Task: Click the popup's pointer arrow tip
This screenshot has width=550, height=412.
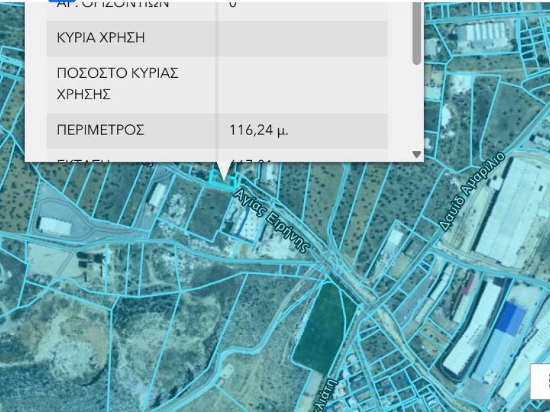Action: pyautogui.click(x=224, y=176)
